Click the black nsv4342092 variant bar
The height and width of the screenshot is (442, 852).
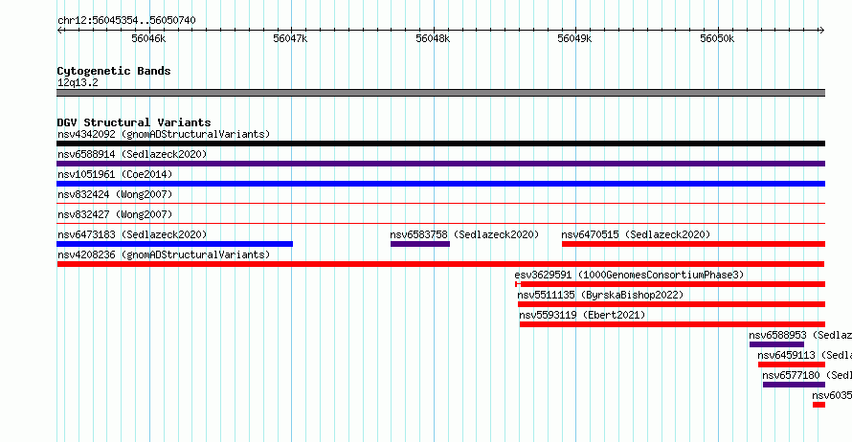click(440, 144)
